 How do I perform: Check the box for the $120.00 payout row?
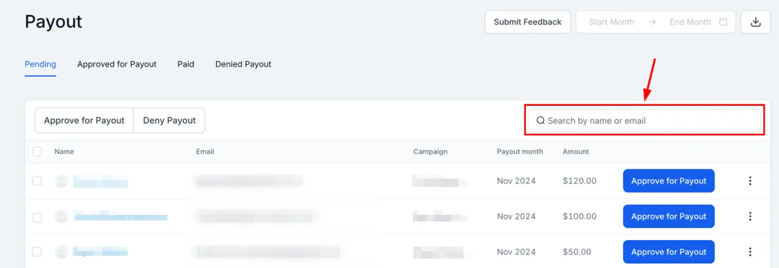[37, 181]
